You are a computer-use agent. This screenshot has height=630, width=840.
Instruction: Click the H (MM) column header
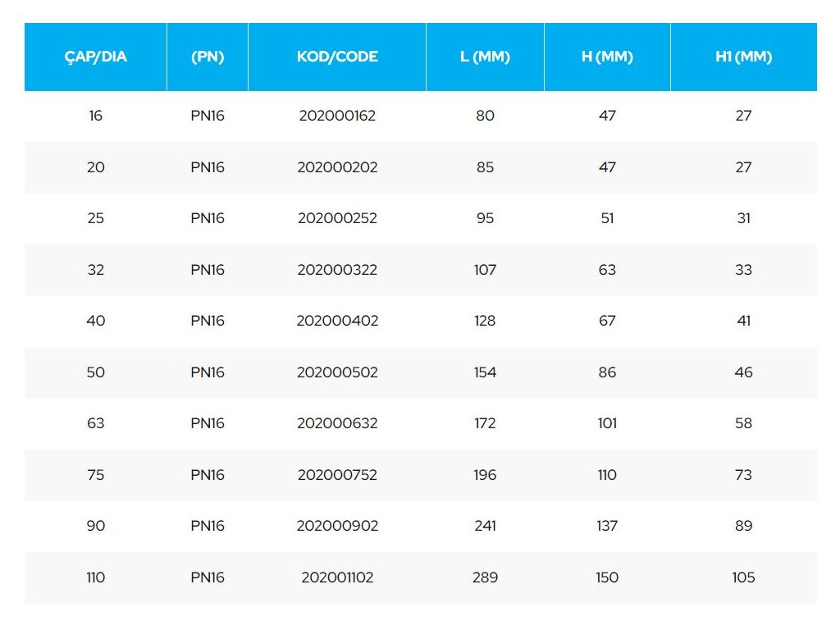coord(607,57)
